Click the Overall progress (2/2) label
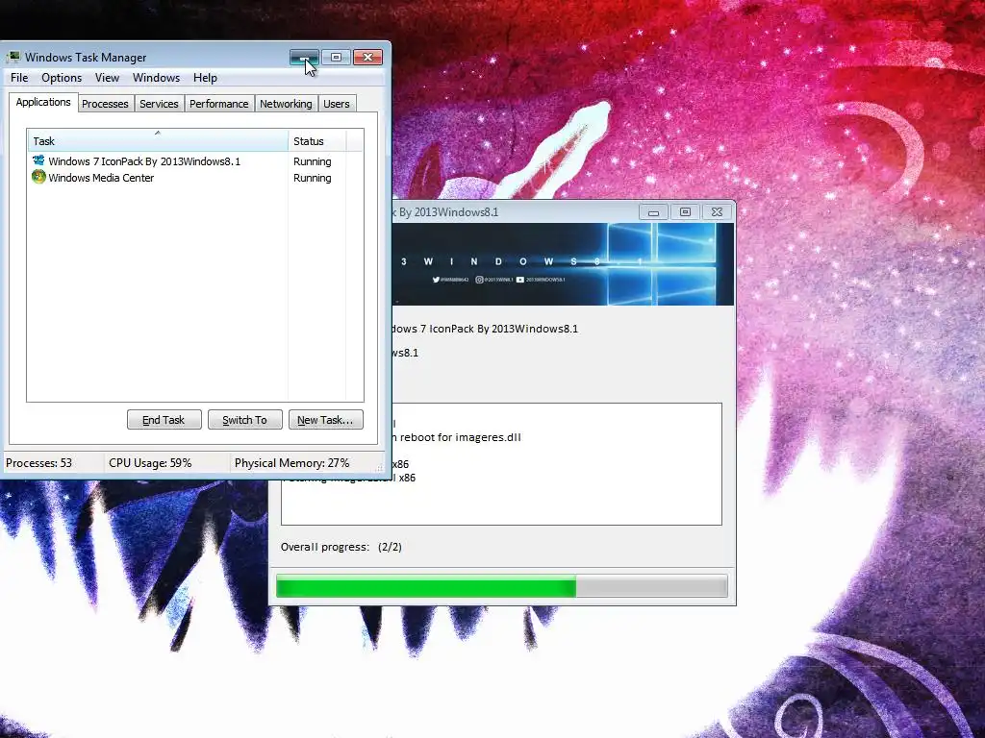This screenshot has height=738, width=985. 341,547
